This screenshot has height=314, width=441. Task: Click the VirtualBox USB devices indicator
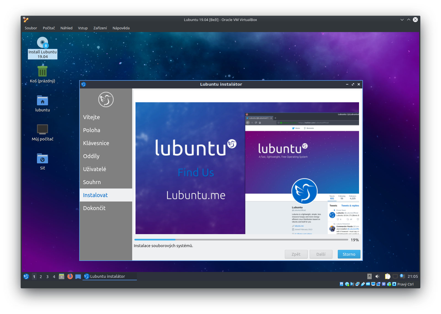point(363,284)
